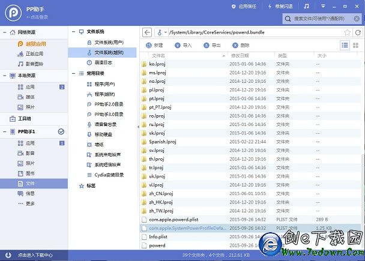Click the device connected checkmark icon
Viewport: 365px width, 261px height.
tap(61, 131)
